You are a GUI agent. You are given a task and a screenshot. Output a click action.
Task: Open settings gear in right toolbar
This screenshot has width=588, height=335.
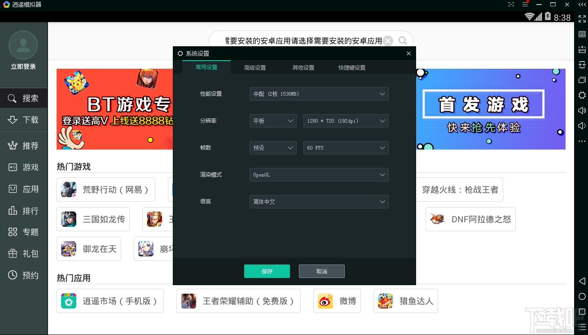point(582,95)
